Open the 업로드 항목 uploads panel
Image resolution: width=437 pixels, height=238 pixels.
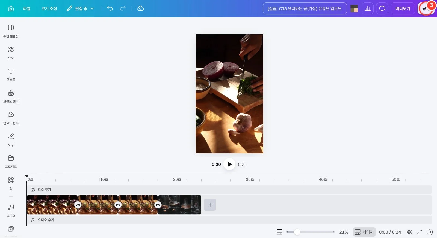coord(11,118)
